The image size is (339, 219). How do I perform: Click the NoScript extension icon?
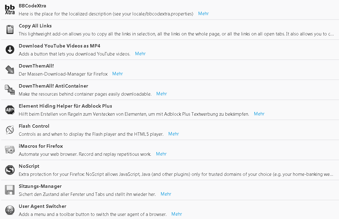click(10, 170)
